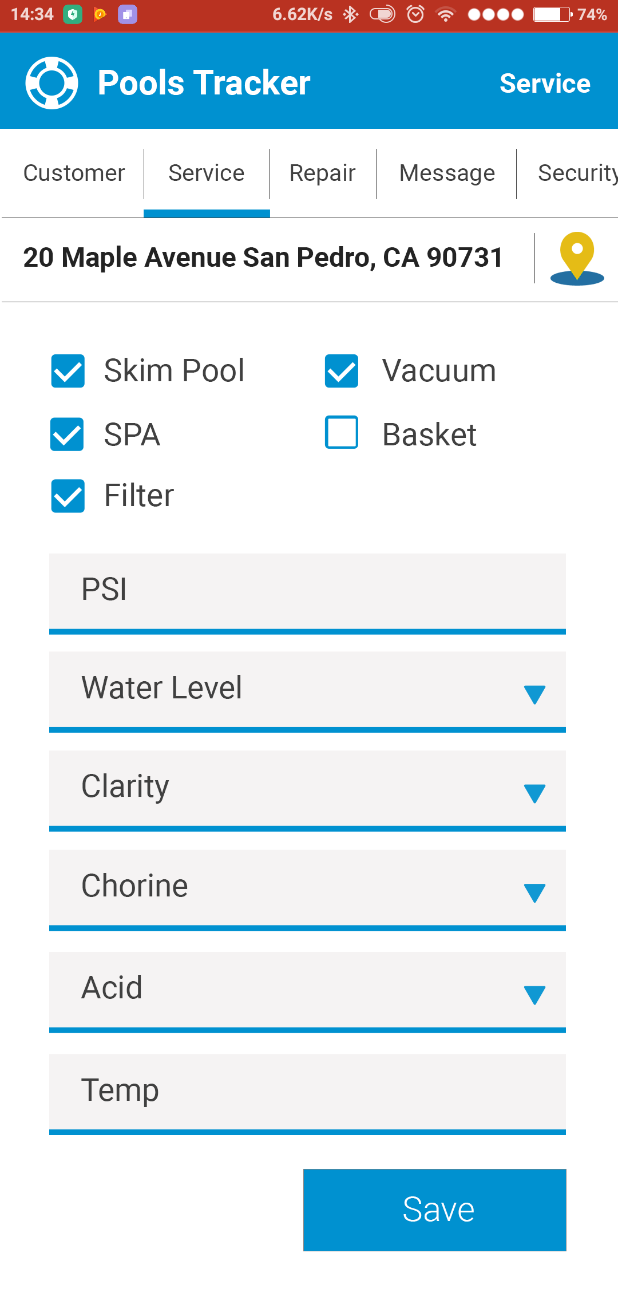Image resolution: width=618 pixels, height=1304 pixels.
Task: Focus the PSI input field
Action: [307, 591]
